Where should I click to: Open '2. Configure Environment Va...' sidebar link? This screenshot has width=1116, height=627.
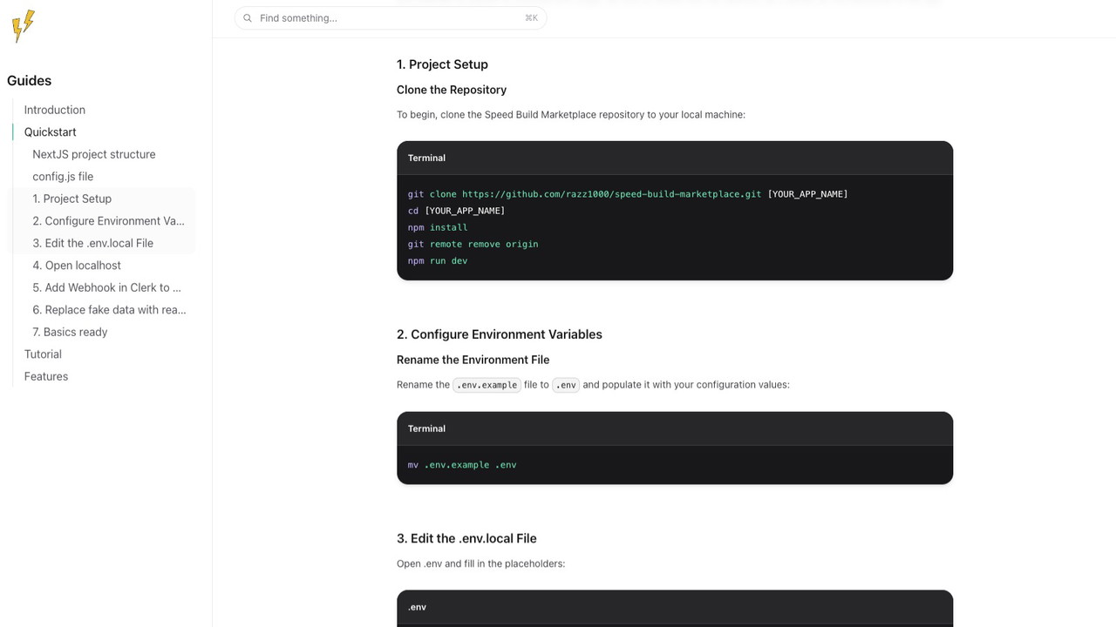click(x=108, y=221)
